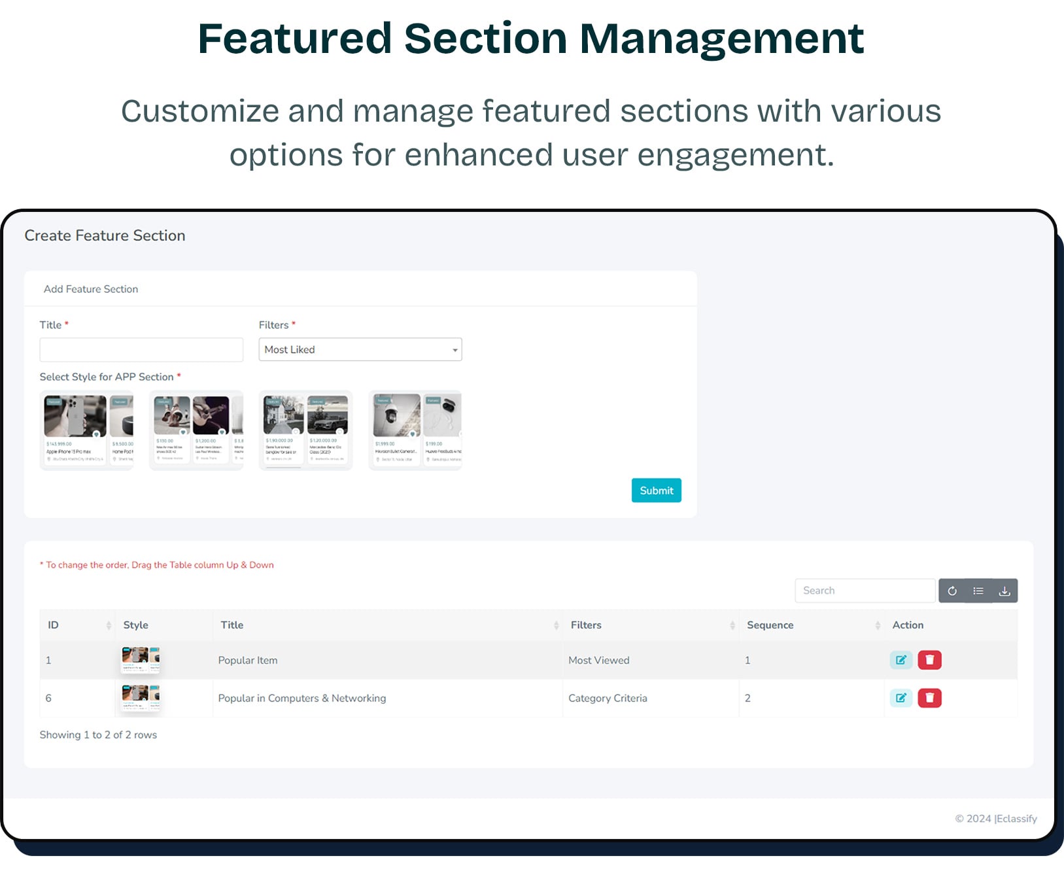Image resolution: width=1064 pixels, height=877 pixels.
Task: Select the car listings APP section style
Action: click(x=305, y=429)
